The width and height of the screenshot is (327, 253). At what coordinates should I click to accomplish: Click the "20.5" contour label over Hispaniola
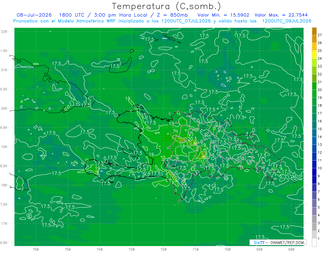tap(192, 139)
